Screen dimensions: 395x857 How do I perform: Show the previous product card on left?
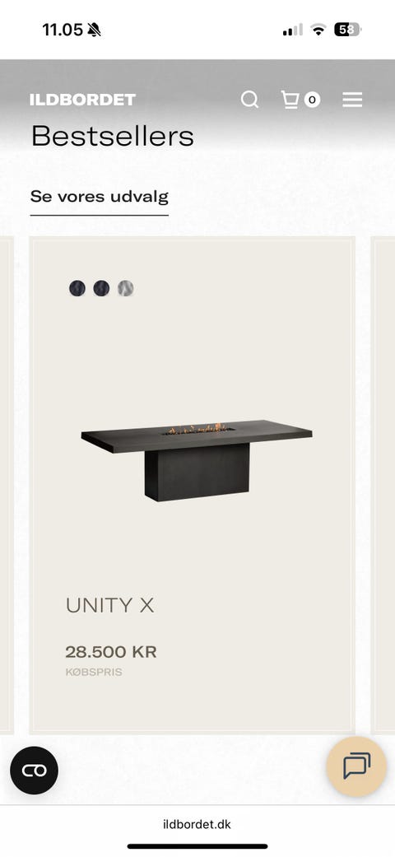click(7, 486)
